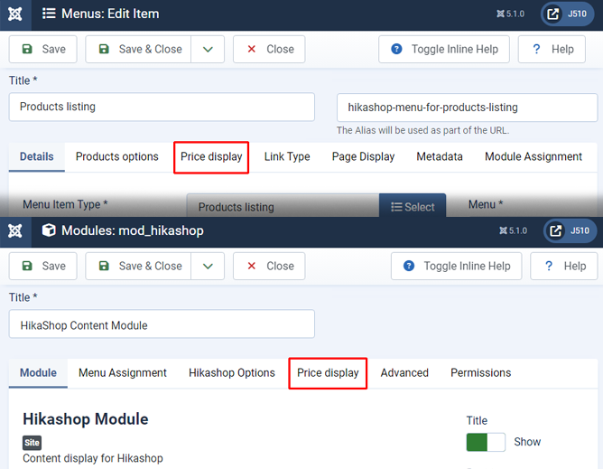Image resolution: width=603 pixels, height=469 pixels.
Task: Open Price display tab in menu item
Action: click(x=211, y=156)
